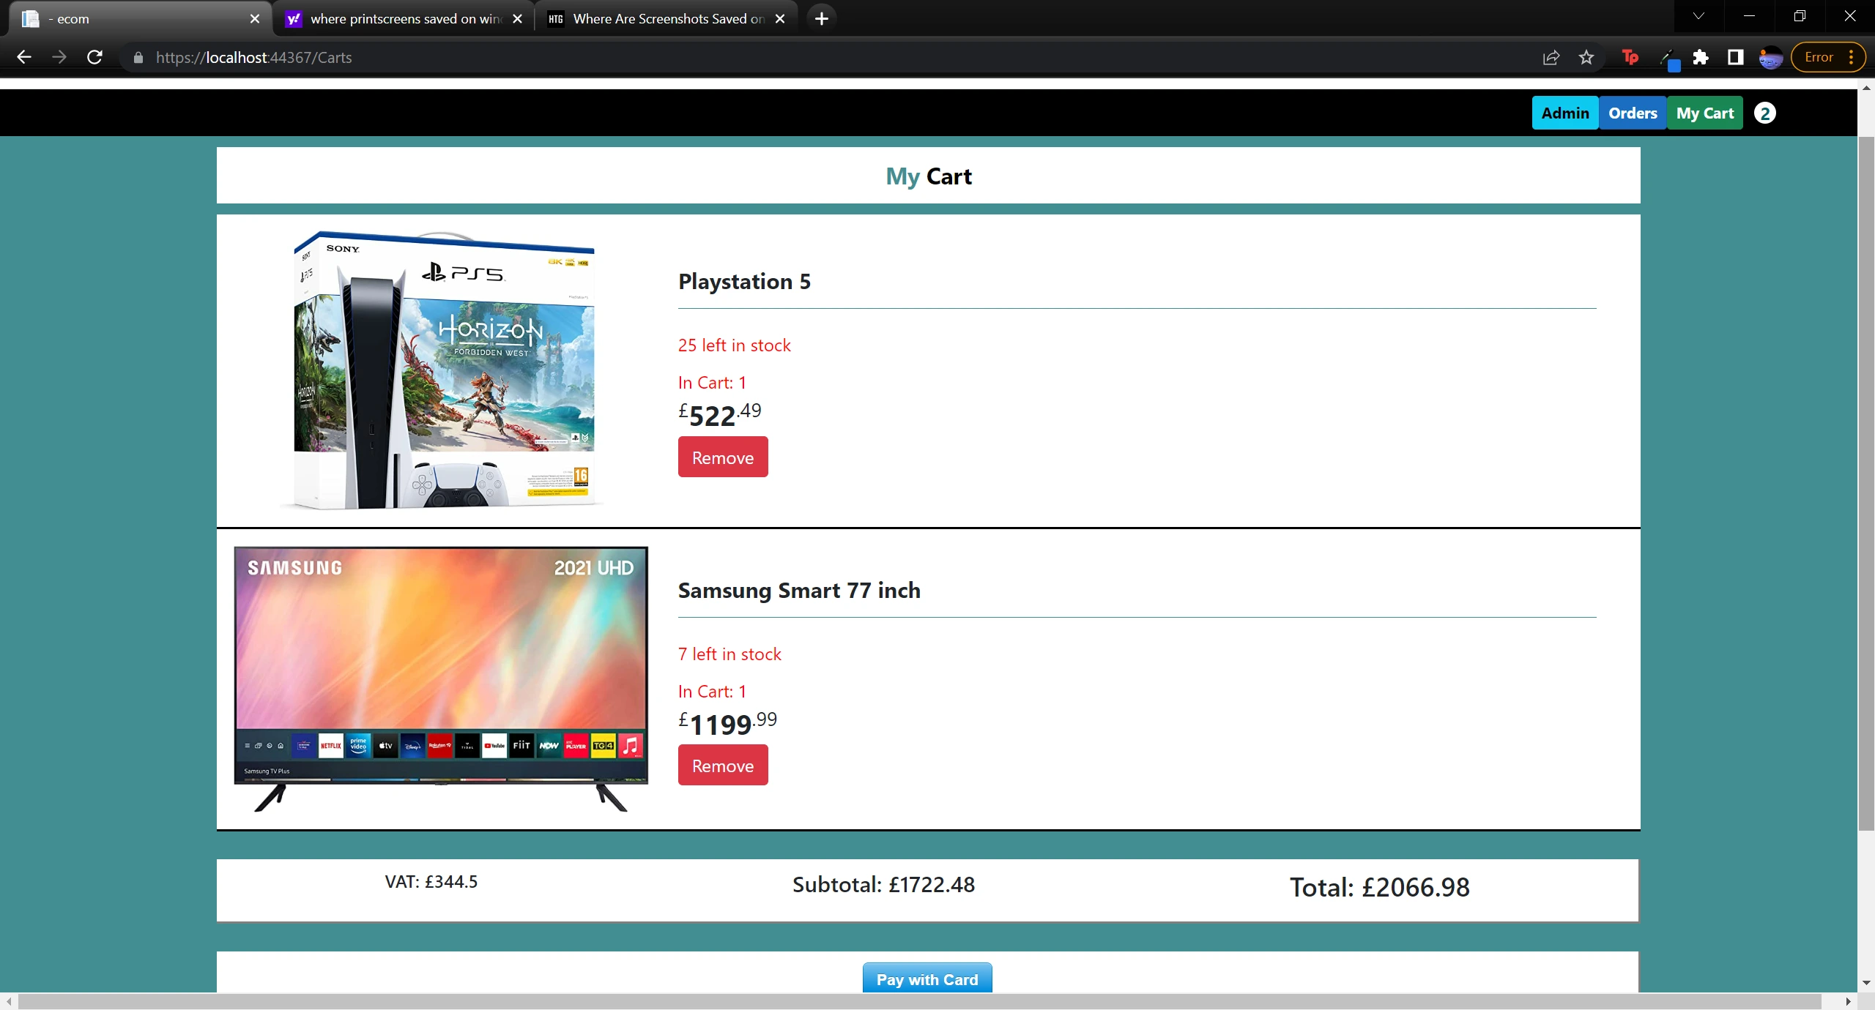
Task: Switch to the Admin tab
Action: point(1564,112)
